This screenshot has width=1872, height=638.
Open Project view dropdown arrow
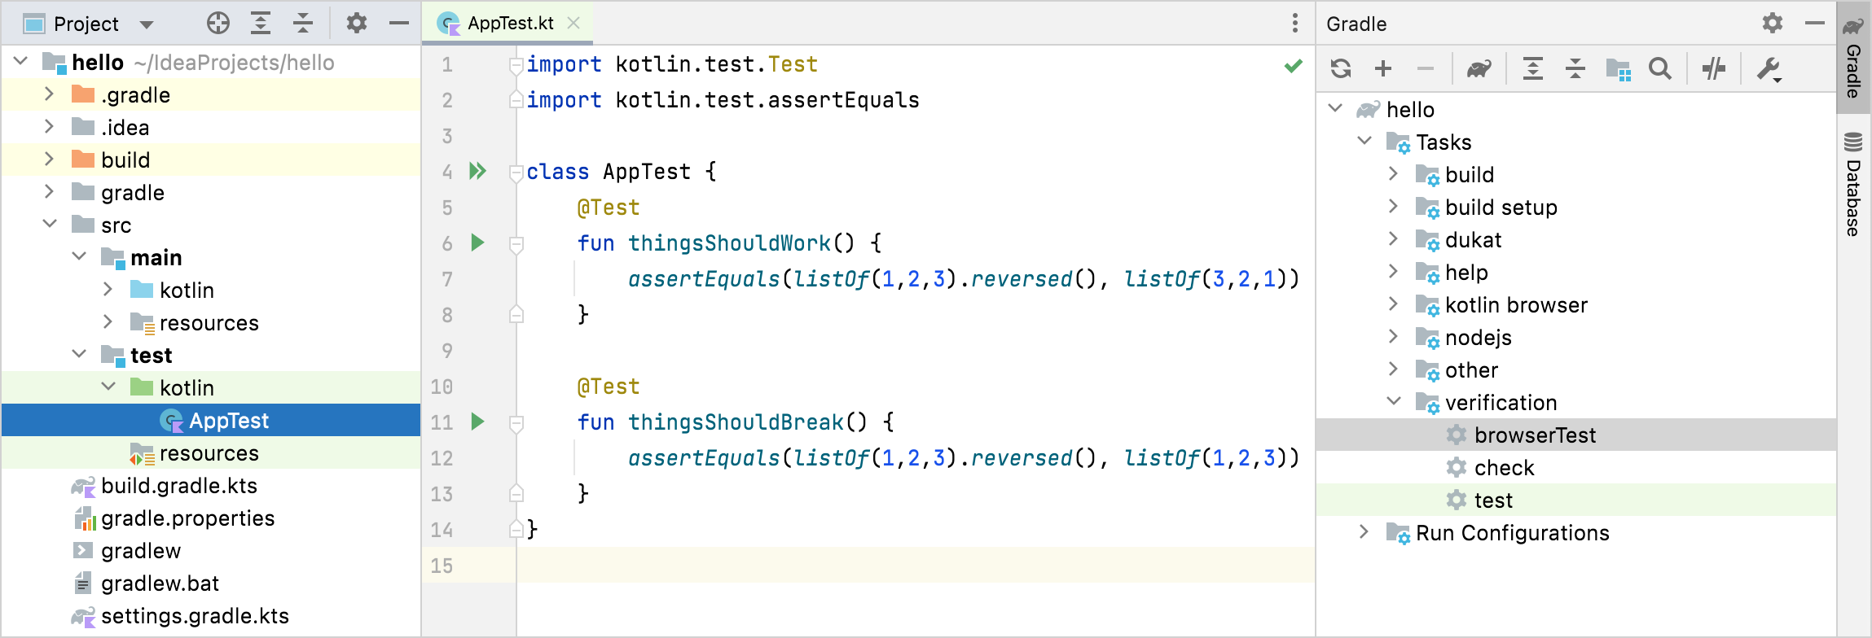(x=147, y=24)
